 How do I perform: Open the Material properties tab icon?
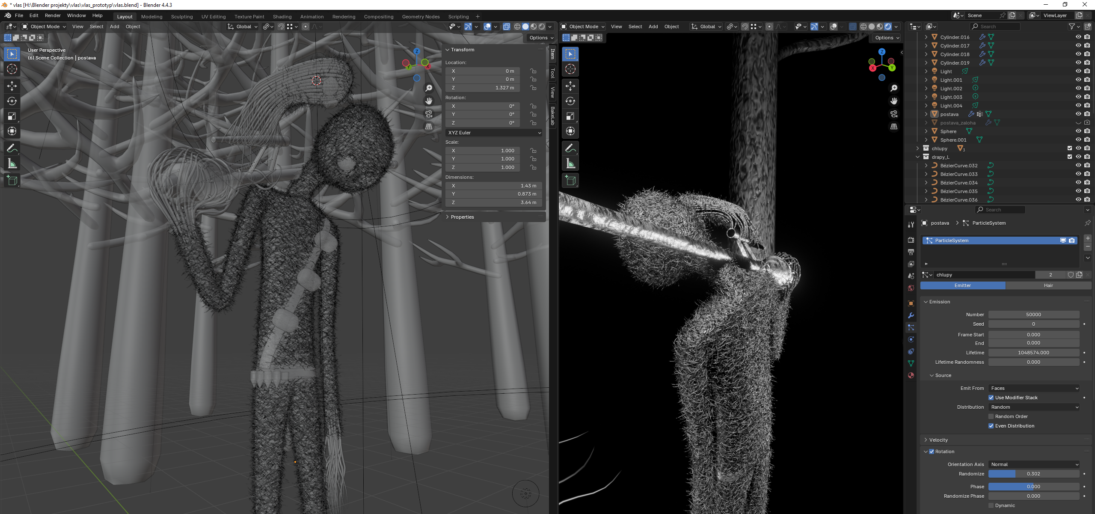click(x=911, y=375)
